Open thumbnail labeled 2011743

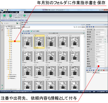39,56
